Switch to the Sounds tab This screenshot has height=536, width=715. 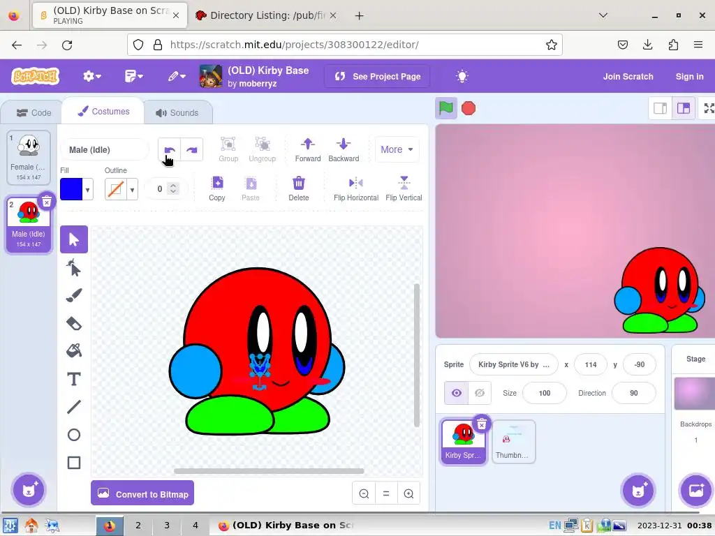177,112
